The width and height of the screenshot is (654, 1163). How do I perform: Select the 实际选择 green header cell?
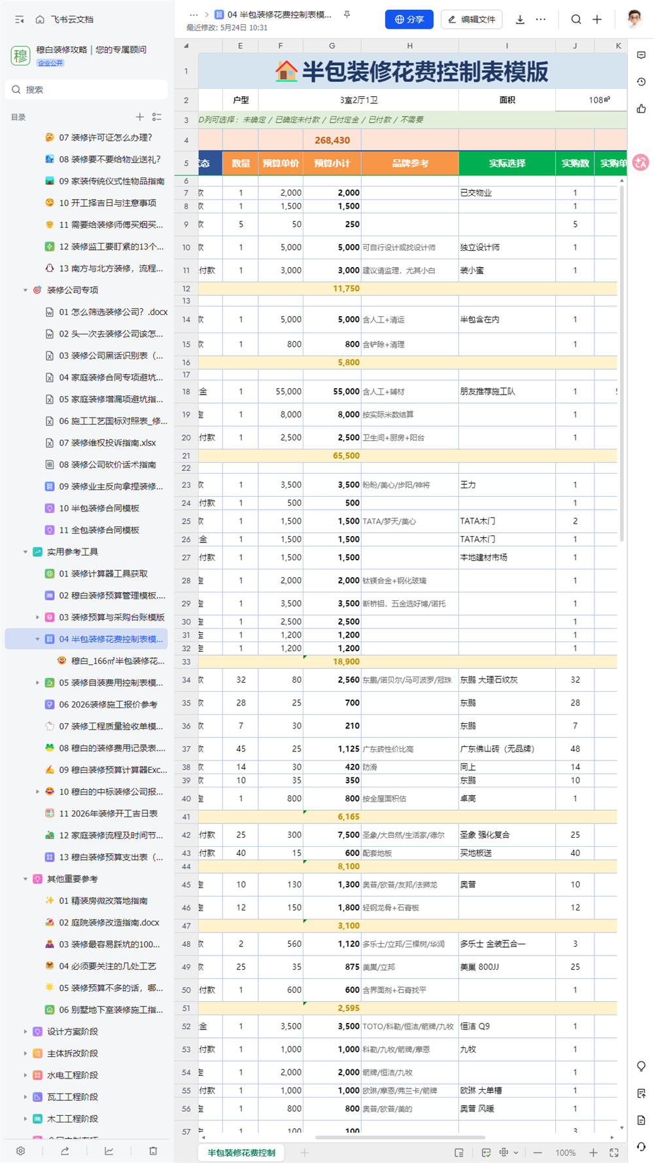(x=507, y=163)
